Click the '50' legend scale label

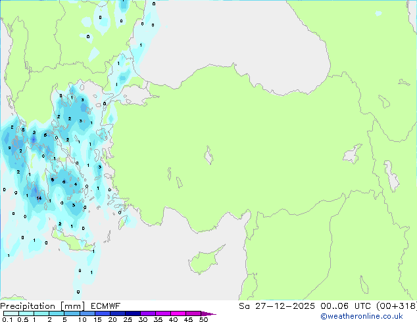point(204,319)
